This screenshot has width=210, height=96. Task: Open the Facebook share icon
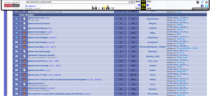(x=202, y=6)
